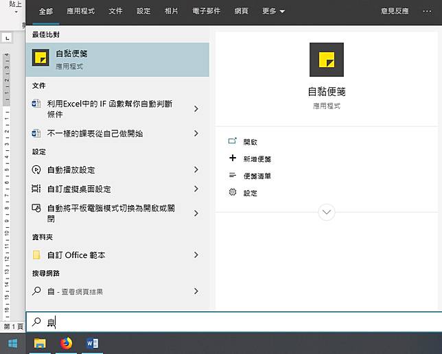442x354 pixels.
Task: Click list icon beside 便箋清單
Action: coord(233,176)
